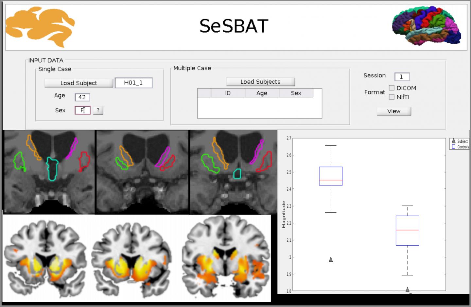The image size is (471, 307).
Task: Select the Age column header in table
Action: (x=262, y=93)
